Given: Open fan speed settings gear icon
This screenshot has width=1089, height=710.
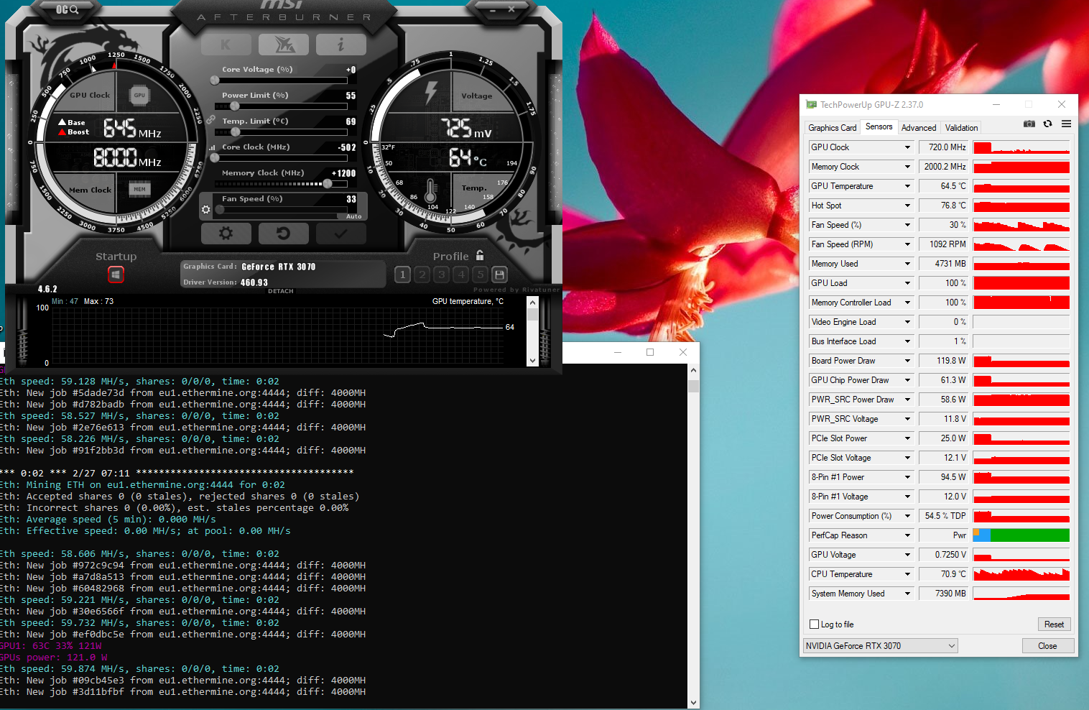Looking at the screenshot, I should pos(206,210).
